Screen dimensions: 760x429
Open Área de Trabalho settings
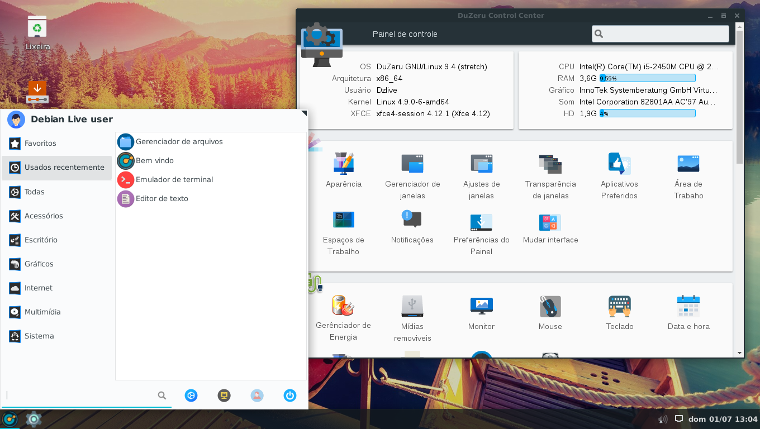coord(688,163)
